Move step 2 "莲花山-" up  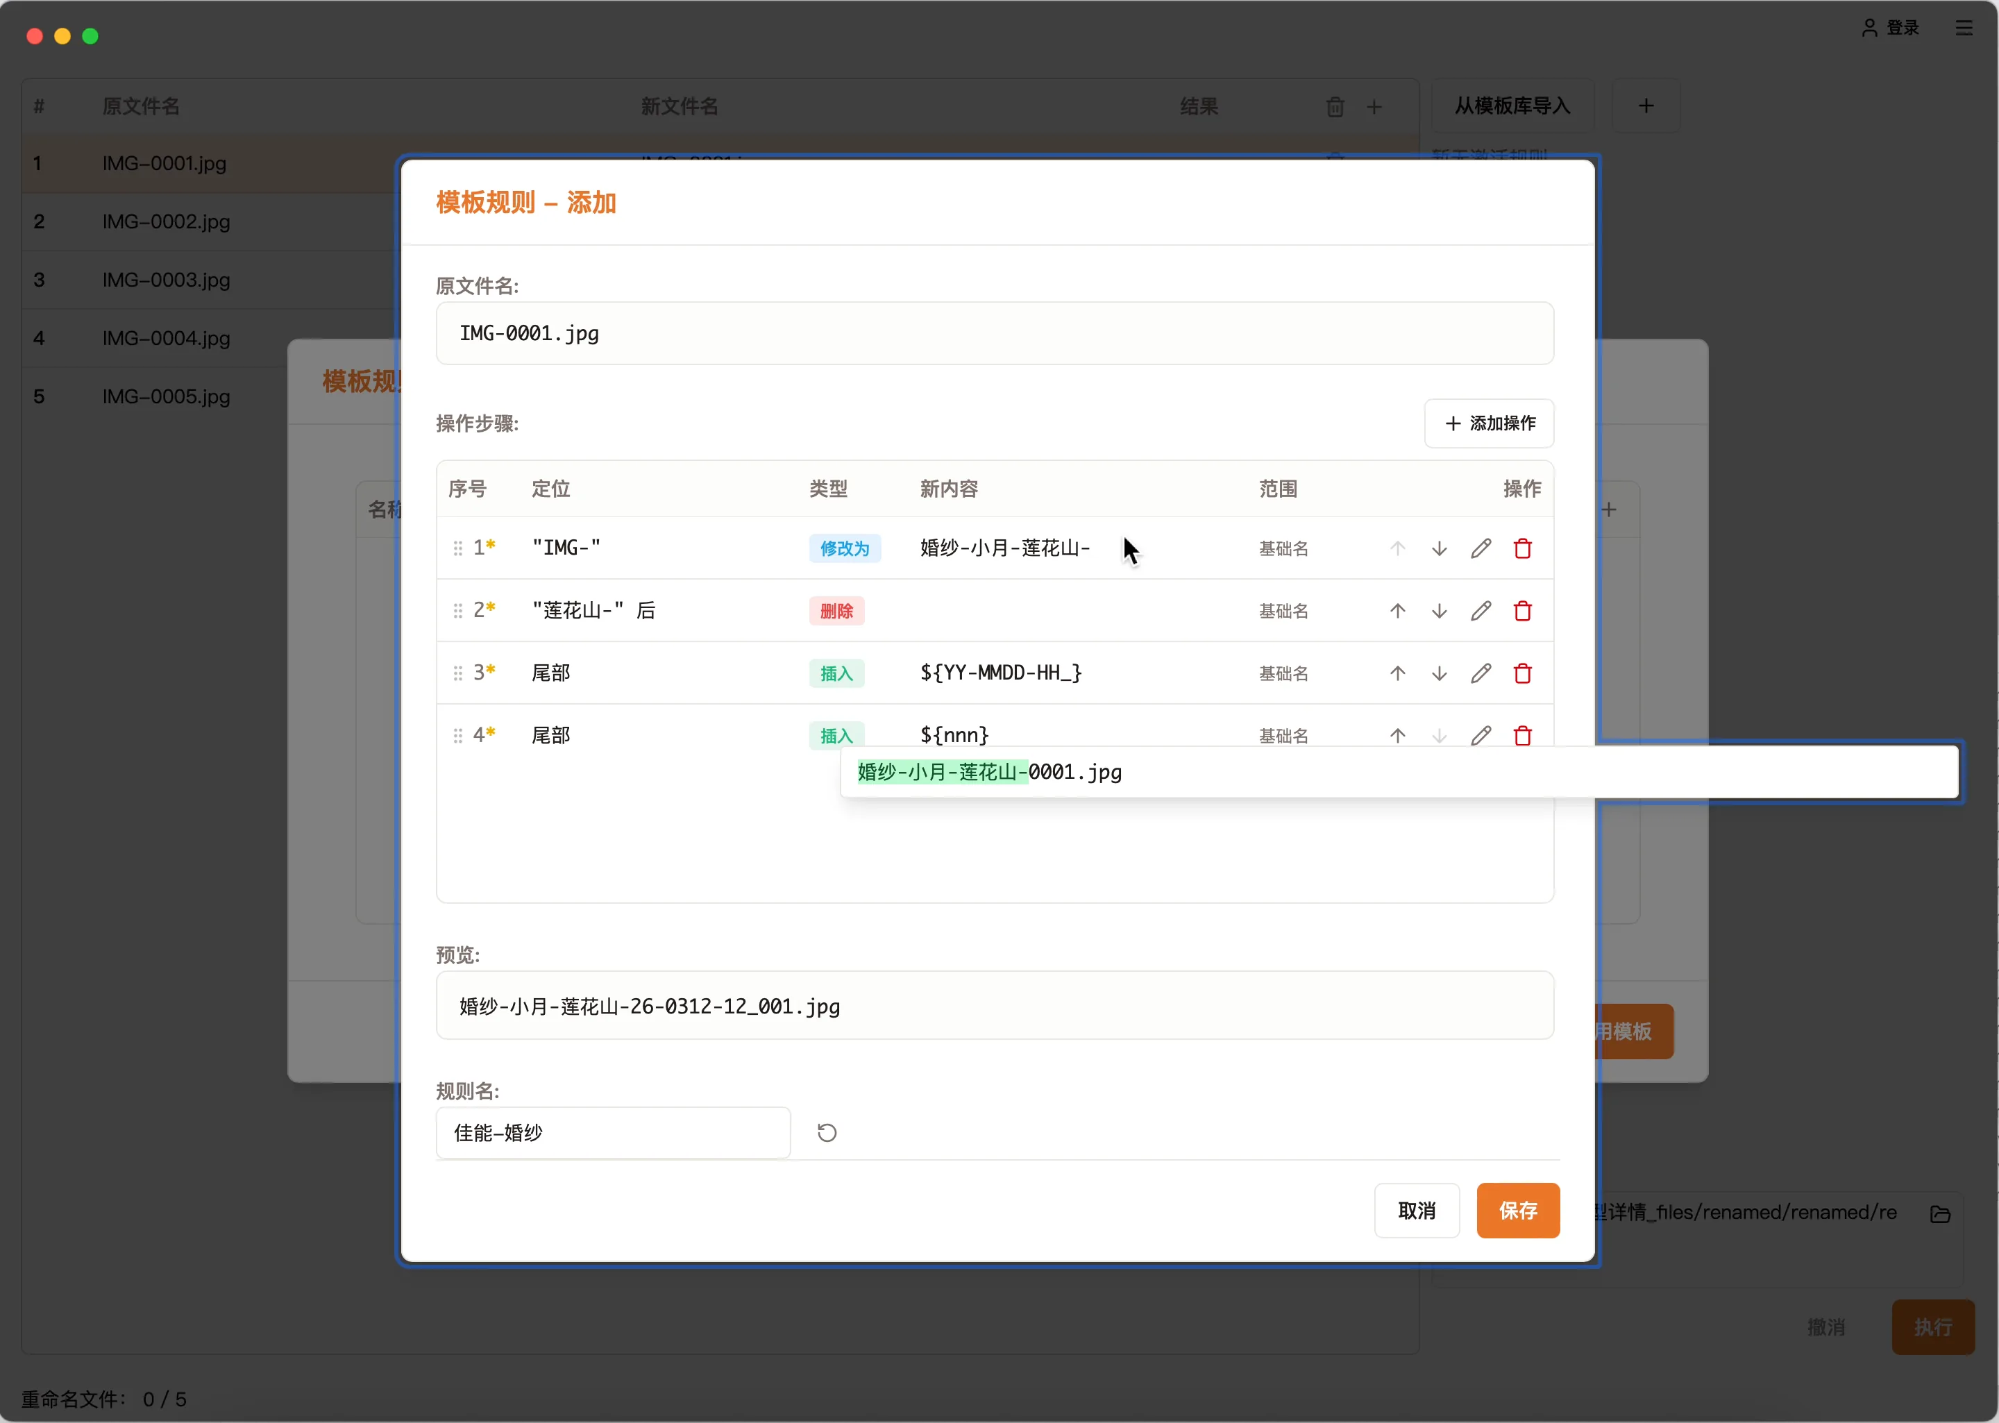pos(1397,611)
